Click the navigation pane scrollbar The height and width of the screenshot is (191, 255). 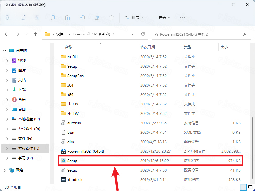tap(52, 137)
